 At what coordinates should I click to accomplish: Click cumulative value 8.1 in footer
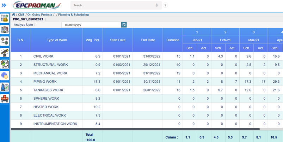(258, 137)
